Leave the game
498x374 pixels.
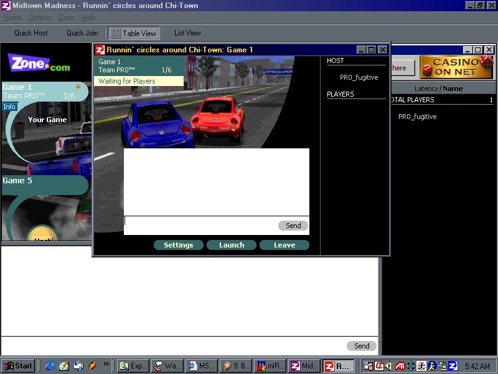[x=284, y=245]
